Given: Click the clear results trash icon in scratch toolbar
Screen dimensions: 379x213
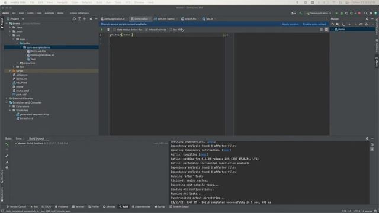Looking at the screenshot, I should coord(108,30).
